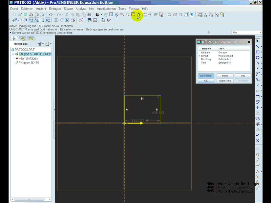Expand the Gruppe STARTELEMEN tree node

13,54
